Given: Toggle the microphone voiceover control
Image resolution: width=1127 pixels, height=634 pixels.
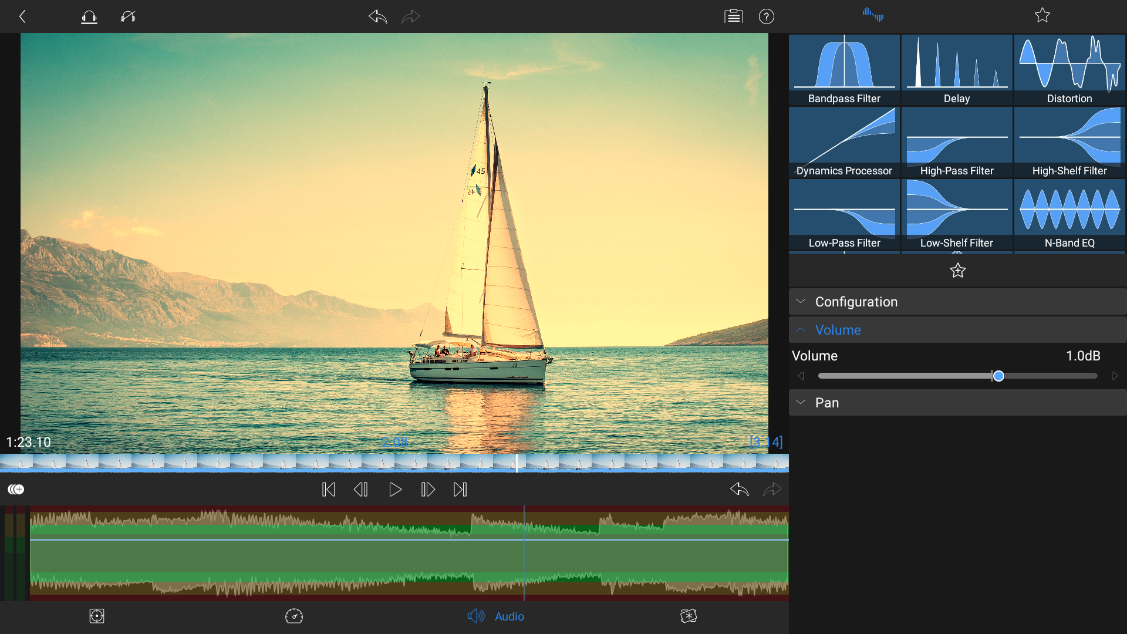Looking at the screenshot, I should [x=129, y=16].
